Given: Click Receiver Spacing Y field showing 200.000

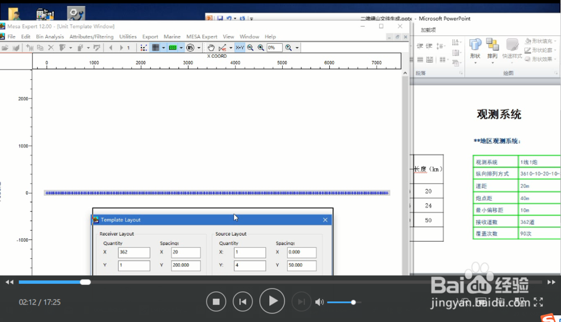Looking at the screenshot, I should 186,265.
